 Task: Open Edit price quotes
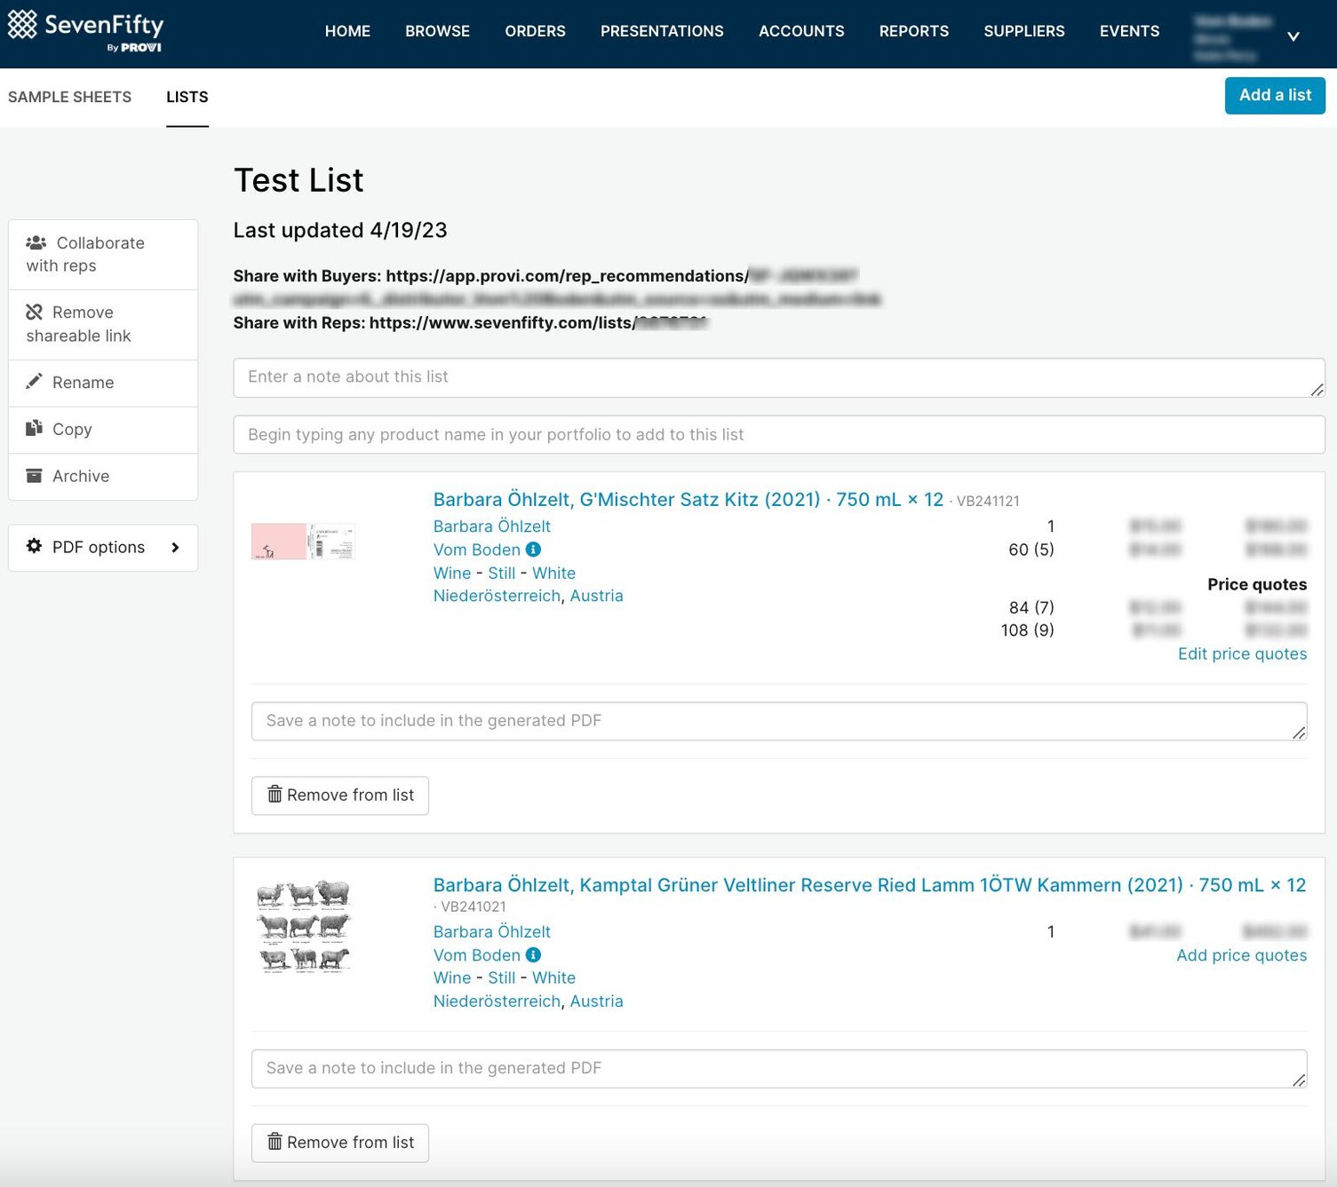[1242, 653]
